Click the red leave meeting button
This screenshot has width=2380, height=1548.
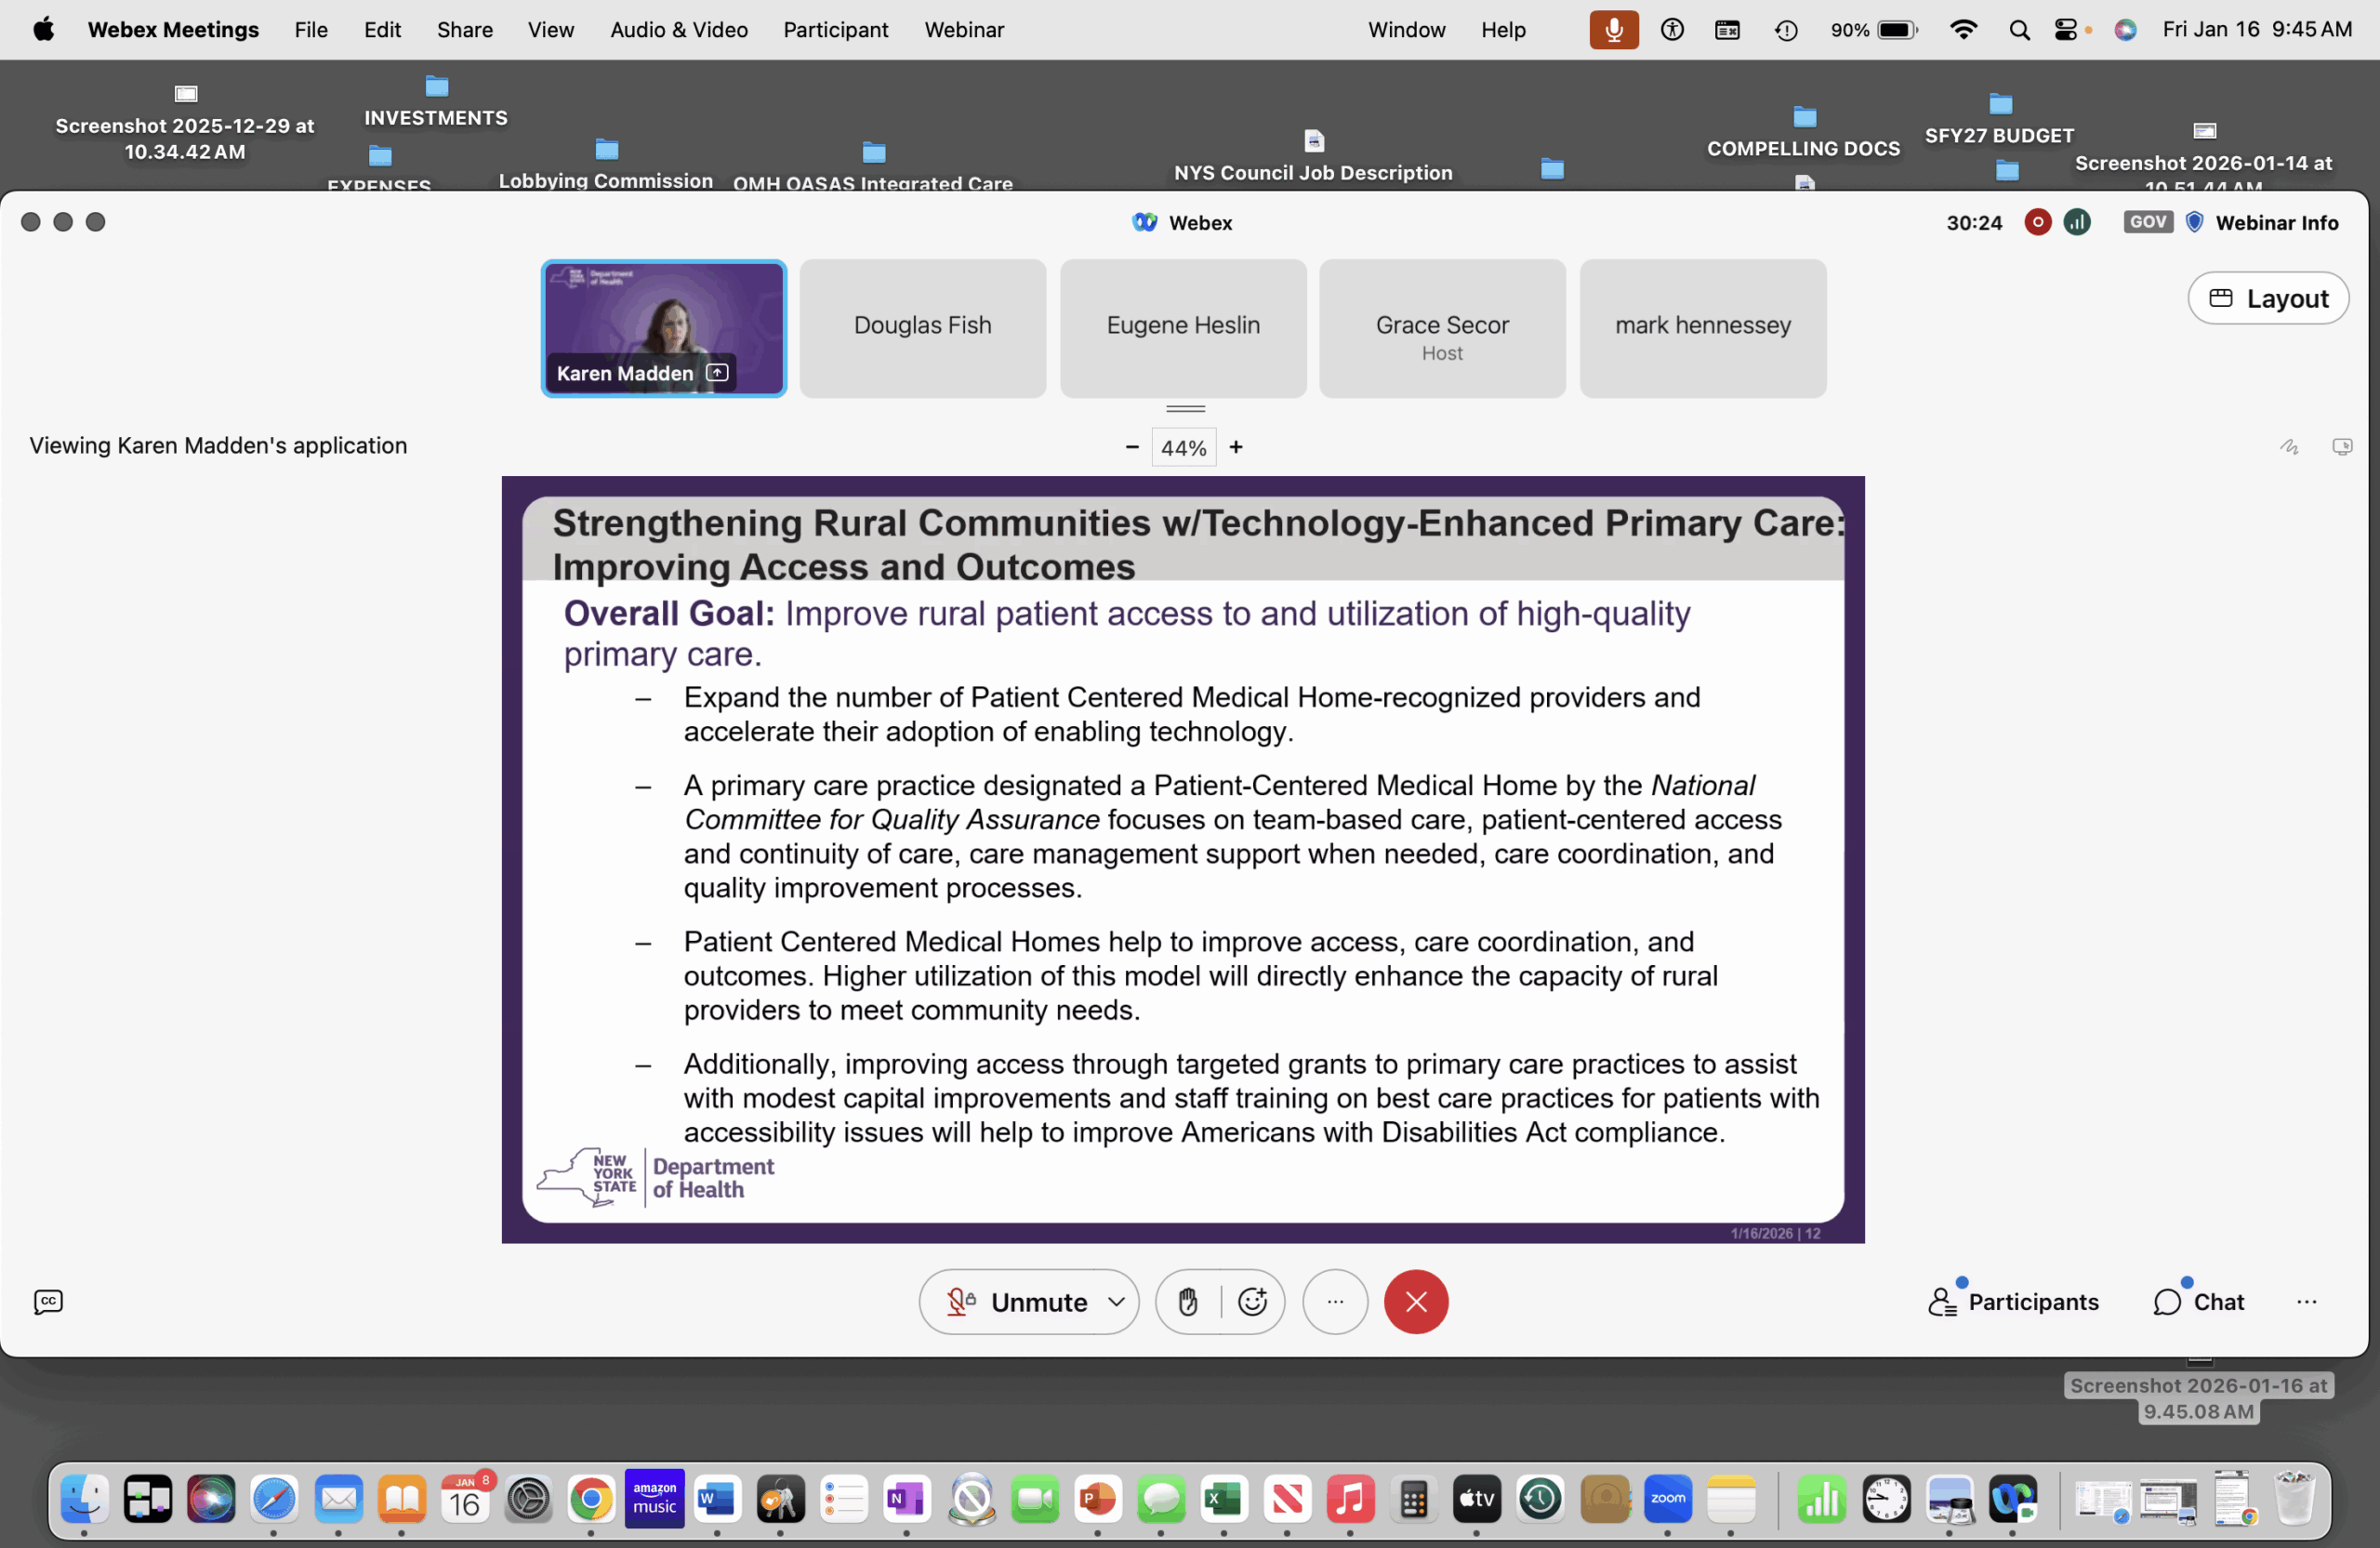(1415, 1302)
